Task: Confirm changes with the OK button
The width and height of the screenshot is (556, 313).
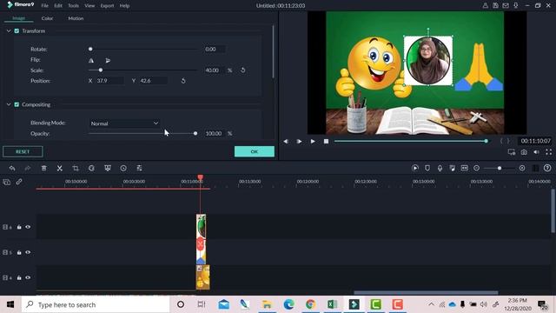Action: click(255, 151)
